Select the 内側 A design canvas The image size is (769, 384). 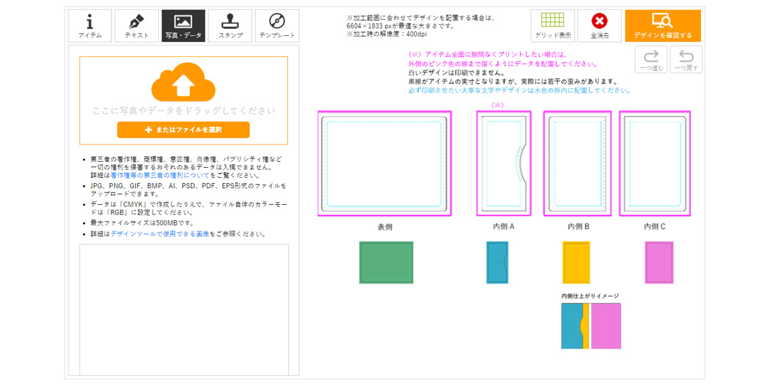(504, 163)
